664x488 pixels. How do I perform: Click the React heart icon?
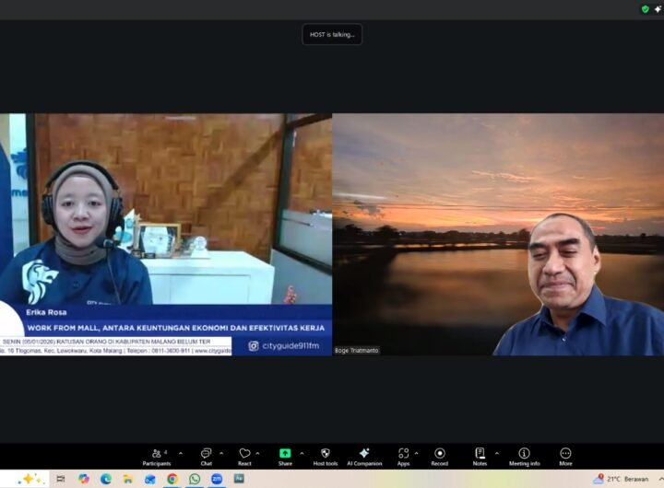coord(244,455)
